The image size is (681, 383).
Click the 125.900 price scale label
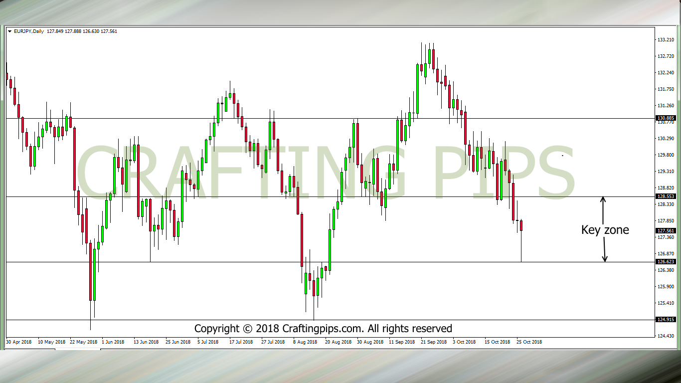tap(666, 286)
